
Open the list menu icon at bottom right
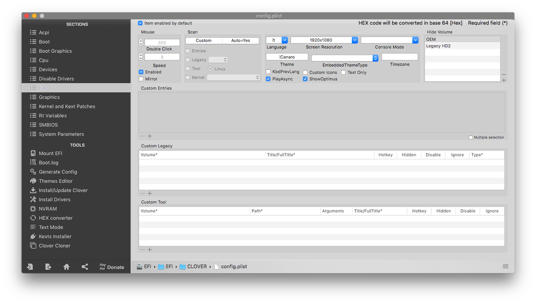tap(505, 266)
